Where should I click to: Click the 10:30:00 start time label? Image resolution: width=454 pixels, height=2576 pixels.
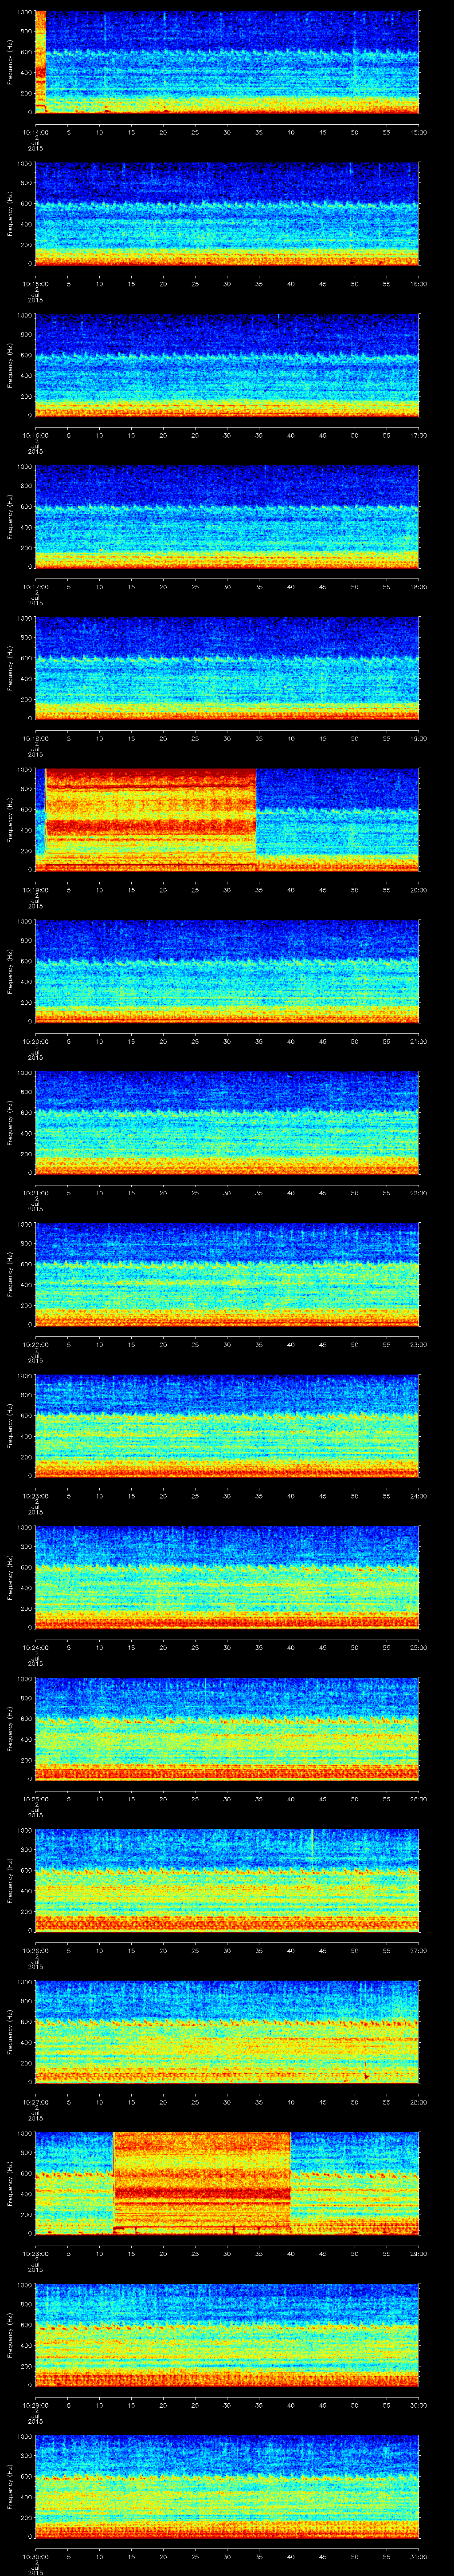tap(35, 2556)
